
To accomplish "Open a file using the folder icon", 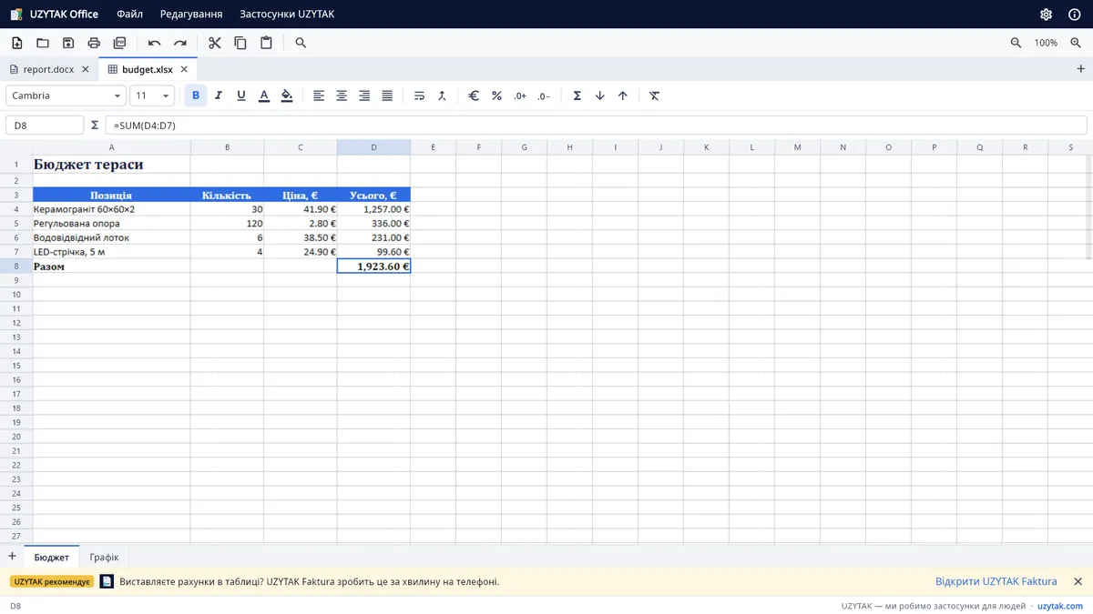I will coord(43,43).
